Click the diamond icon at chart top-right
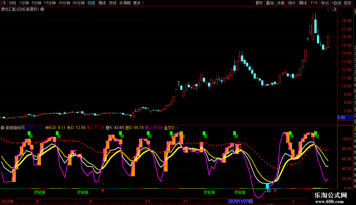 (328, 9)
